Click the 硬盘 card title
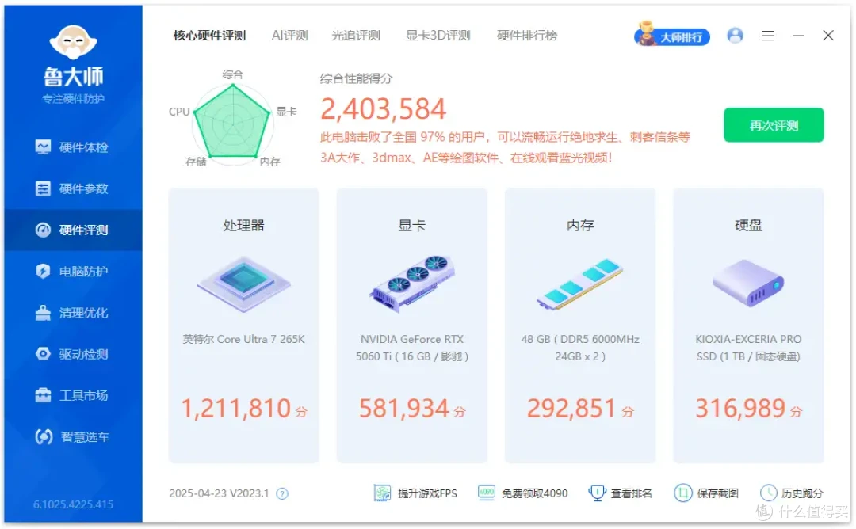The height and width of the screenshot is (529, 856). [748, 225]
